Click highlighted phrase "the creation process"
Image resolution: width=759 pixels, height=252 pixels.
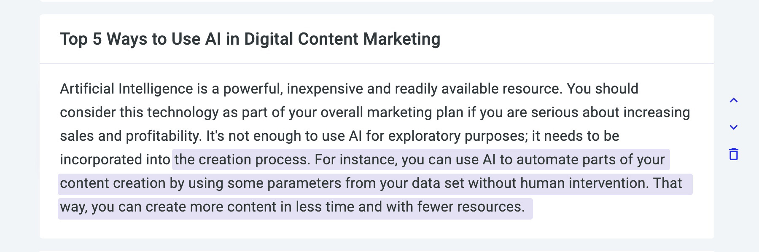241,160
